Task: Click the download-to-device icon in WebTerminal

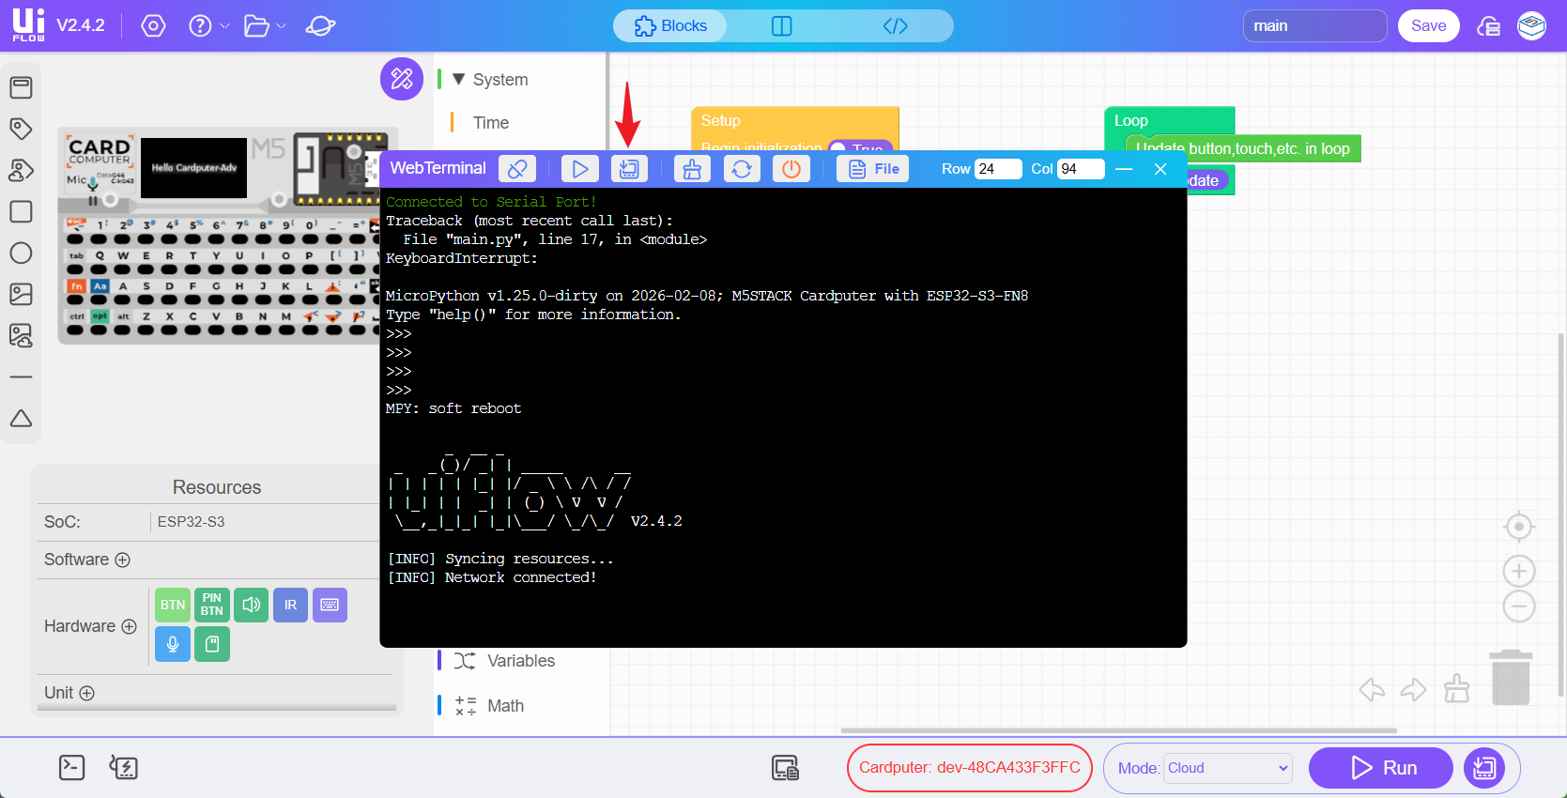Action: (629, 169)
